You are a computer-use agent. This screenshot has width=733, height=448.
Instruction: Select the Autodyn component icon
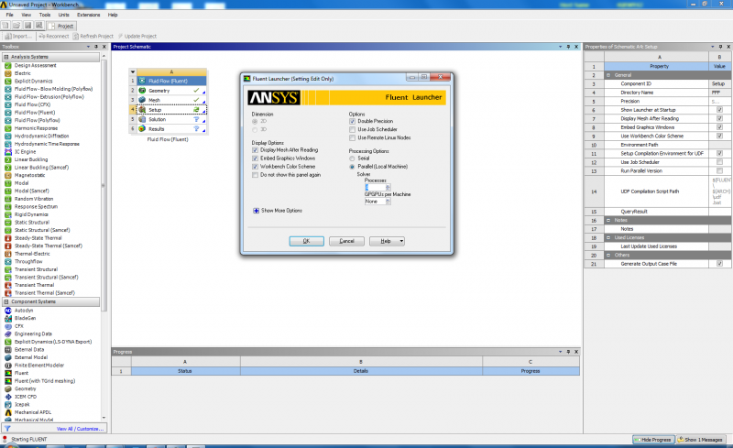click(x=8, y=311)
